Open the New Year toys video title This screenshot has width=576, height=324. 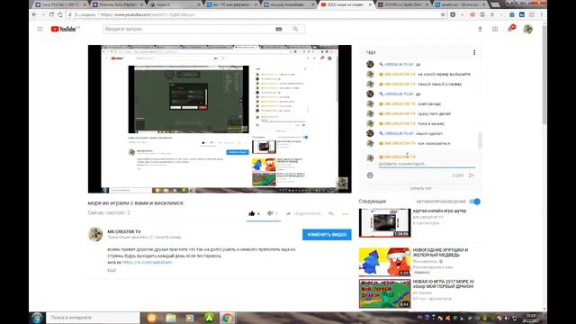440,252
